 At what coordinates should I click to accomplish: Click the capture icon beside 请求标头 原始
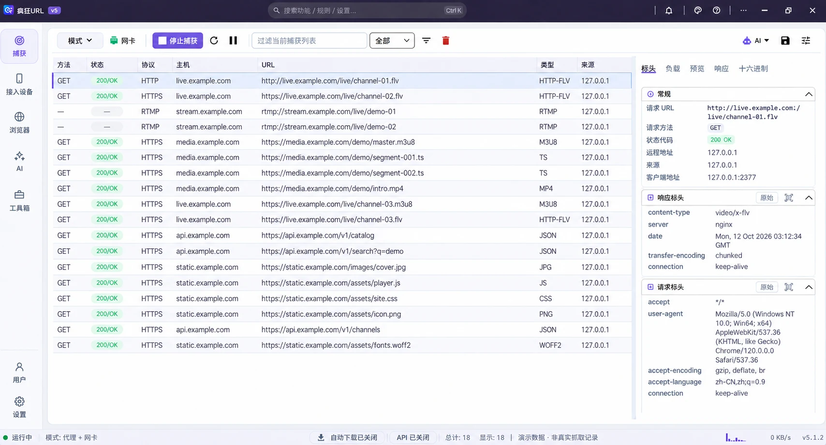point(789,287)
